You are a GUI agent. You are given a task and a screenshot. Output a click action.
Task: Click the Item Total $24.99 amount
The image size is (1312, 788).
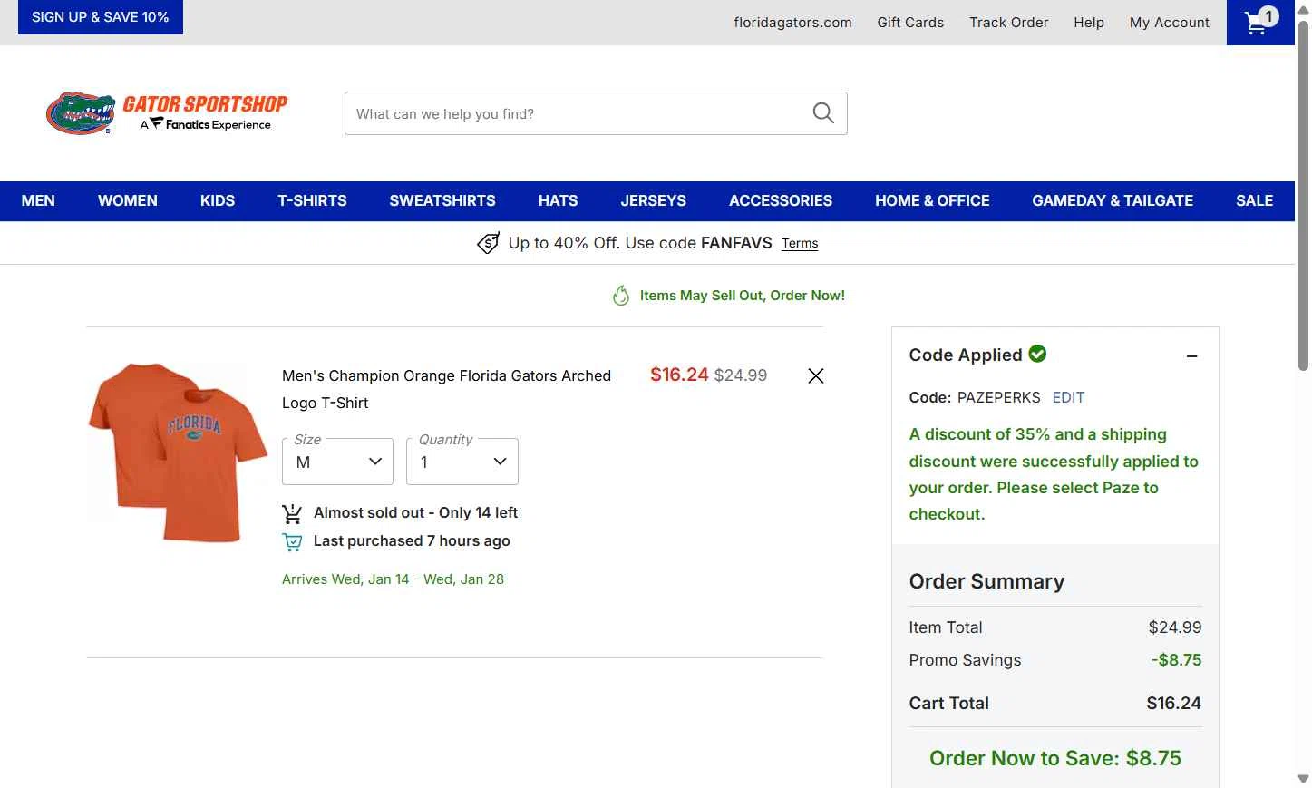coord(1175,627)
